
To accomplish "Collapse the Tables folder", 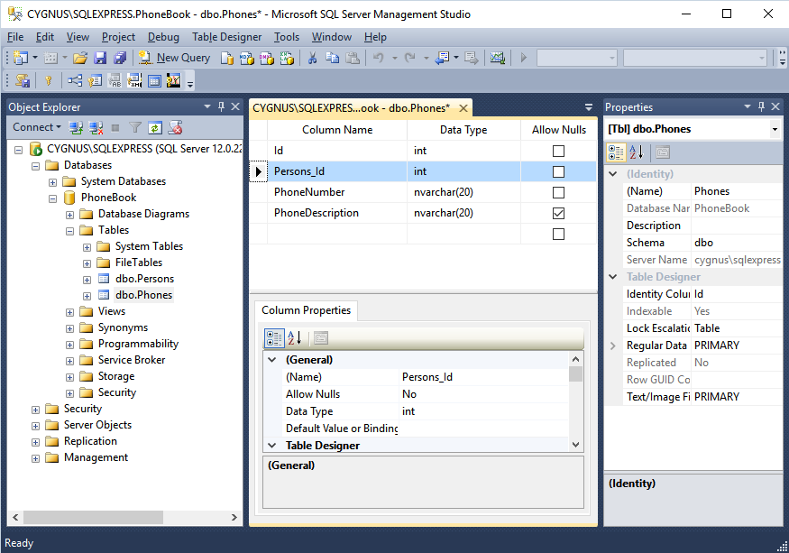I will coord(70,231).
